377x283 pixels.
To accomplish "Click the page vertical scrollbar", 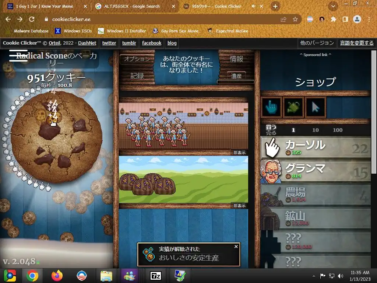I will [374, 112].
